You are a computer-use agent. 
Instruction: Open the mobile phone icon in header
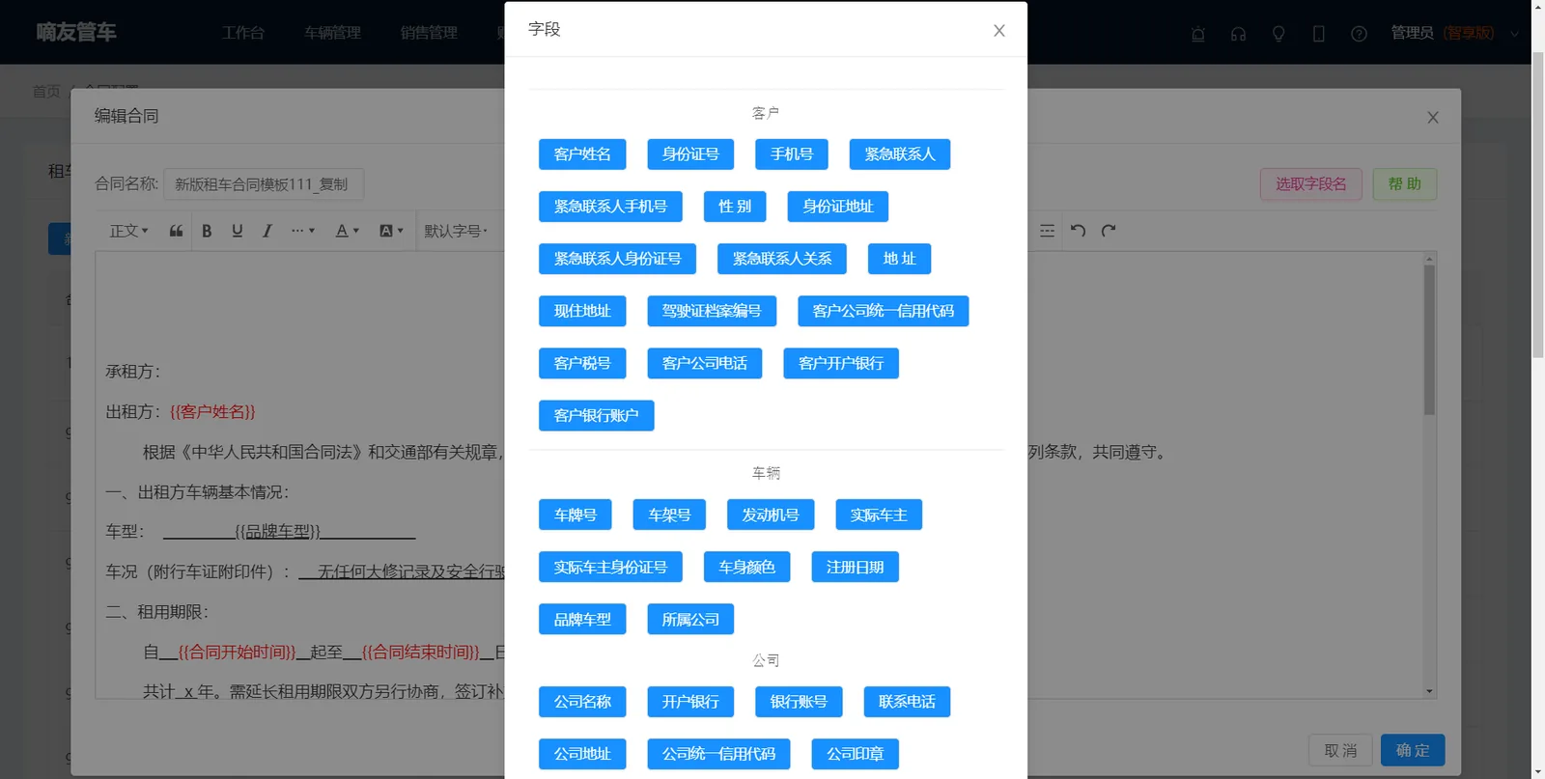click(1318, 34)
